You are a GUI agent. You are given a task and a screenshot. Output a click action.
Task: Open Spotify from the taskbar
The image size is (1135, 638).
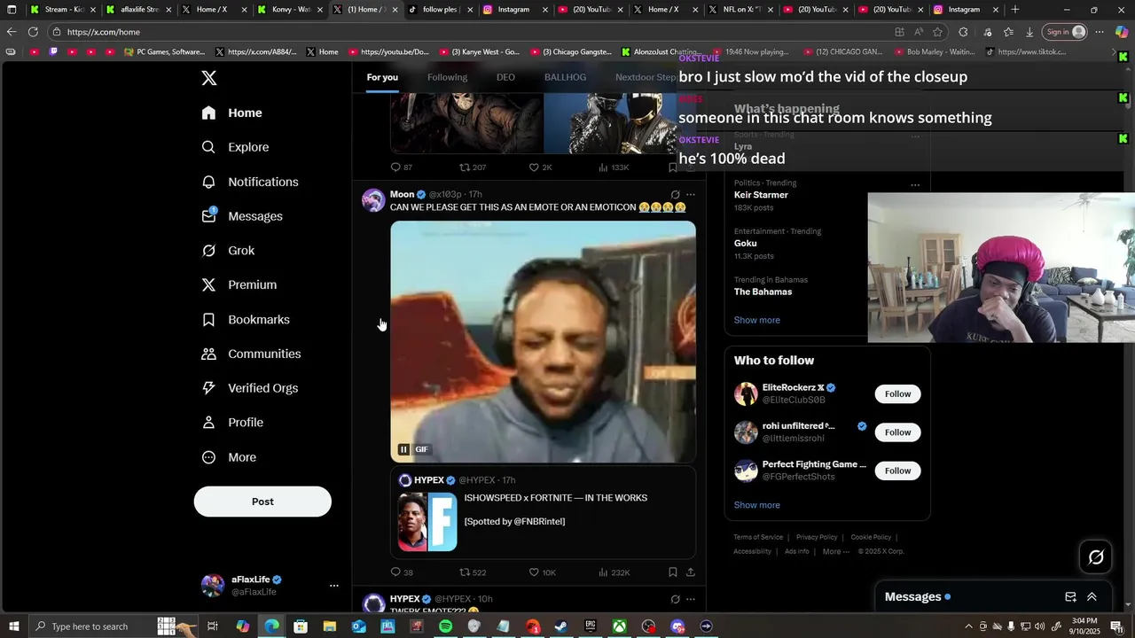click(445, 626)
